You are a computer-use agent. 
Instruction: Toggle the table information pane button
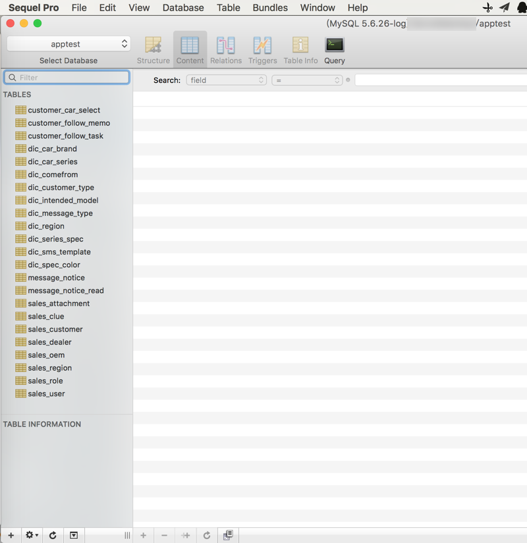74,535
